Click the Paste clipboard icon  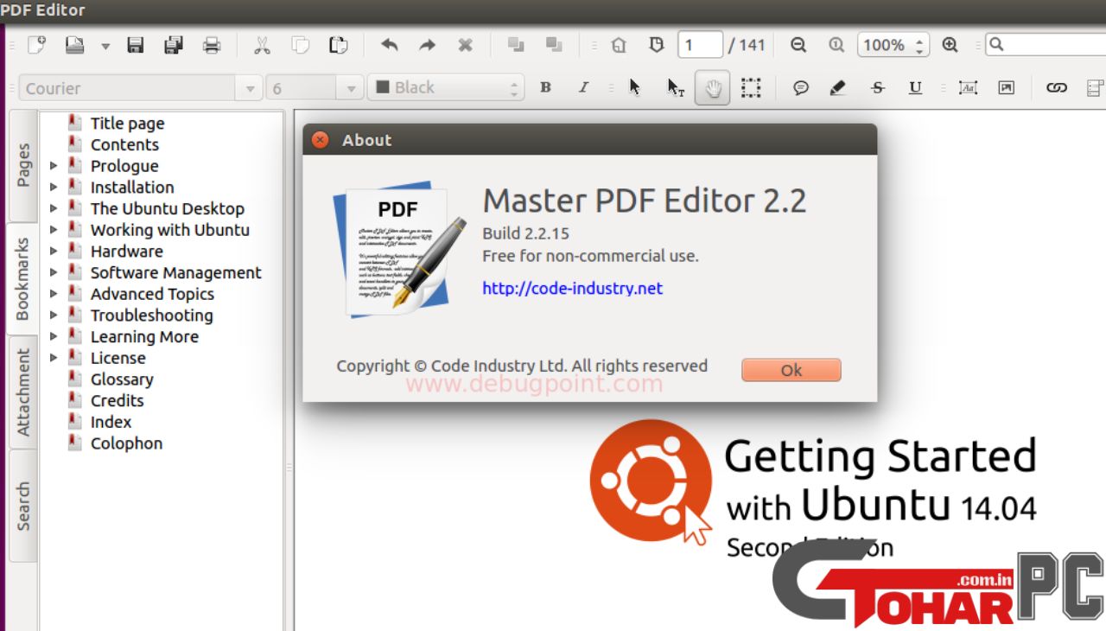(x=338, y=45)
